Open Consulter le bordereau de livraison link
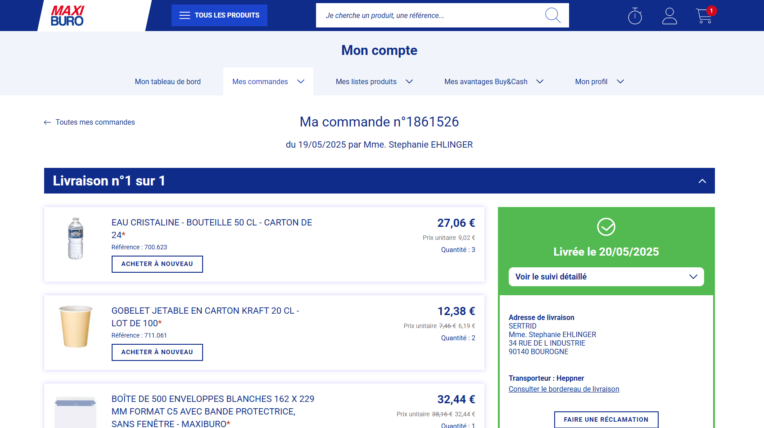The image size is (764, 428). tap(564, 389)
